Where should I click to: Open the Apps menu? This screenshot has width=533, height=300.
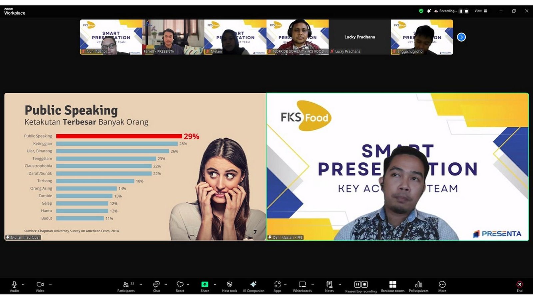tap(277, 286)
